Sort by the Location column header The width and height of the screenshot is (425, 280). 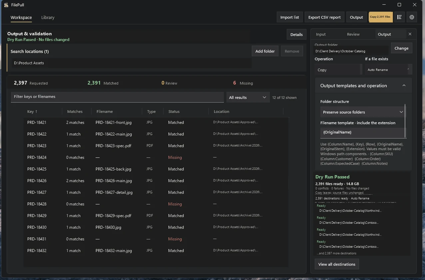pyautogui.click(x=221, y=112)
